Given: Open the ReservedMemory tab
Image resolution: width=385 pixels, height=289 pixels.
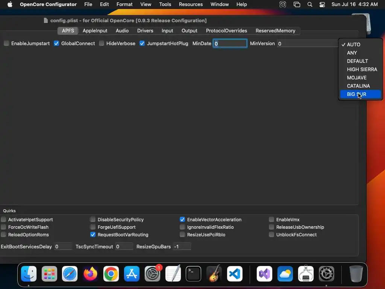Looking at the screenshot, I should [x=275, y=30].
